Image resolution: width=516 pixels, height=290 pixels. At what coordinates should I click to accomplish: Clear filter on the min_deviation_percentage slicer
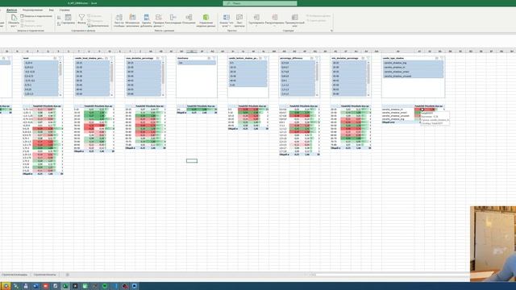(368, 58)
